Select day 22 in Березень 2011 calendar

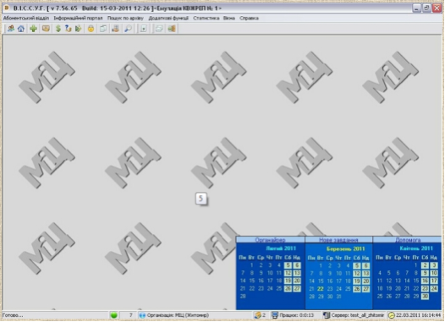[321, 289]
